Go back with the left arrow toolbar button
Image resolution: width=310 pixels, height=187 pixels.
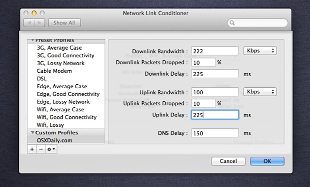pyautogui.click(x=29, y=23)
